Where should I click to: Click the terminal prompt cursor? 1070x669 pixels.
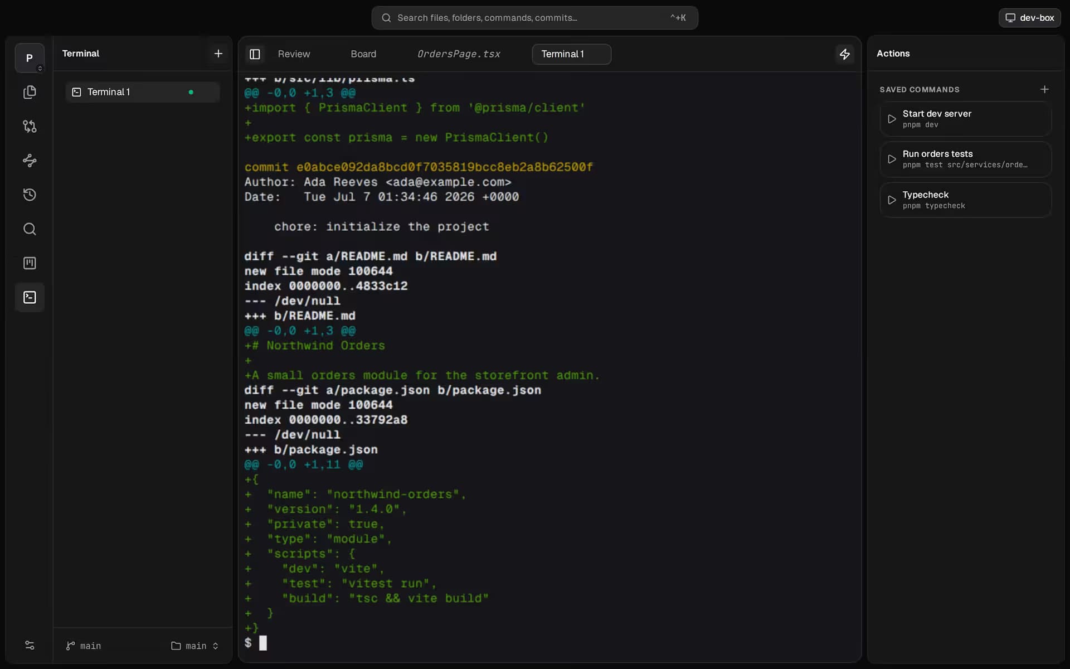point(263,643)
